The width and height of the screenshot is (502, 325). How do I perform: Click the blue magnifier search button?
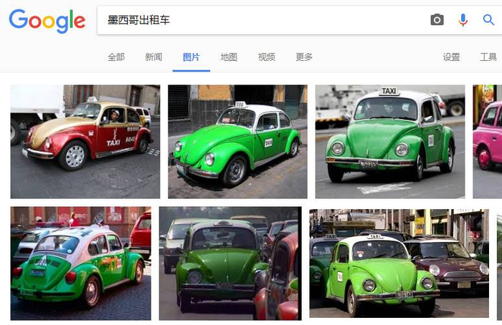tap(488, 20)
